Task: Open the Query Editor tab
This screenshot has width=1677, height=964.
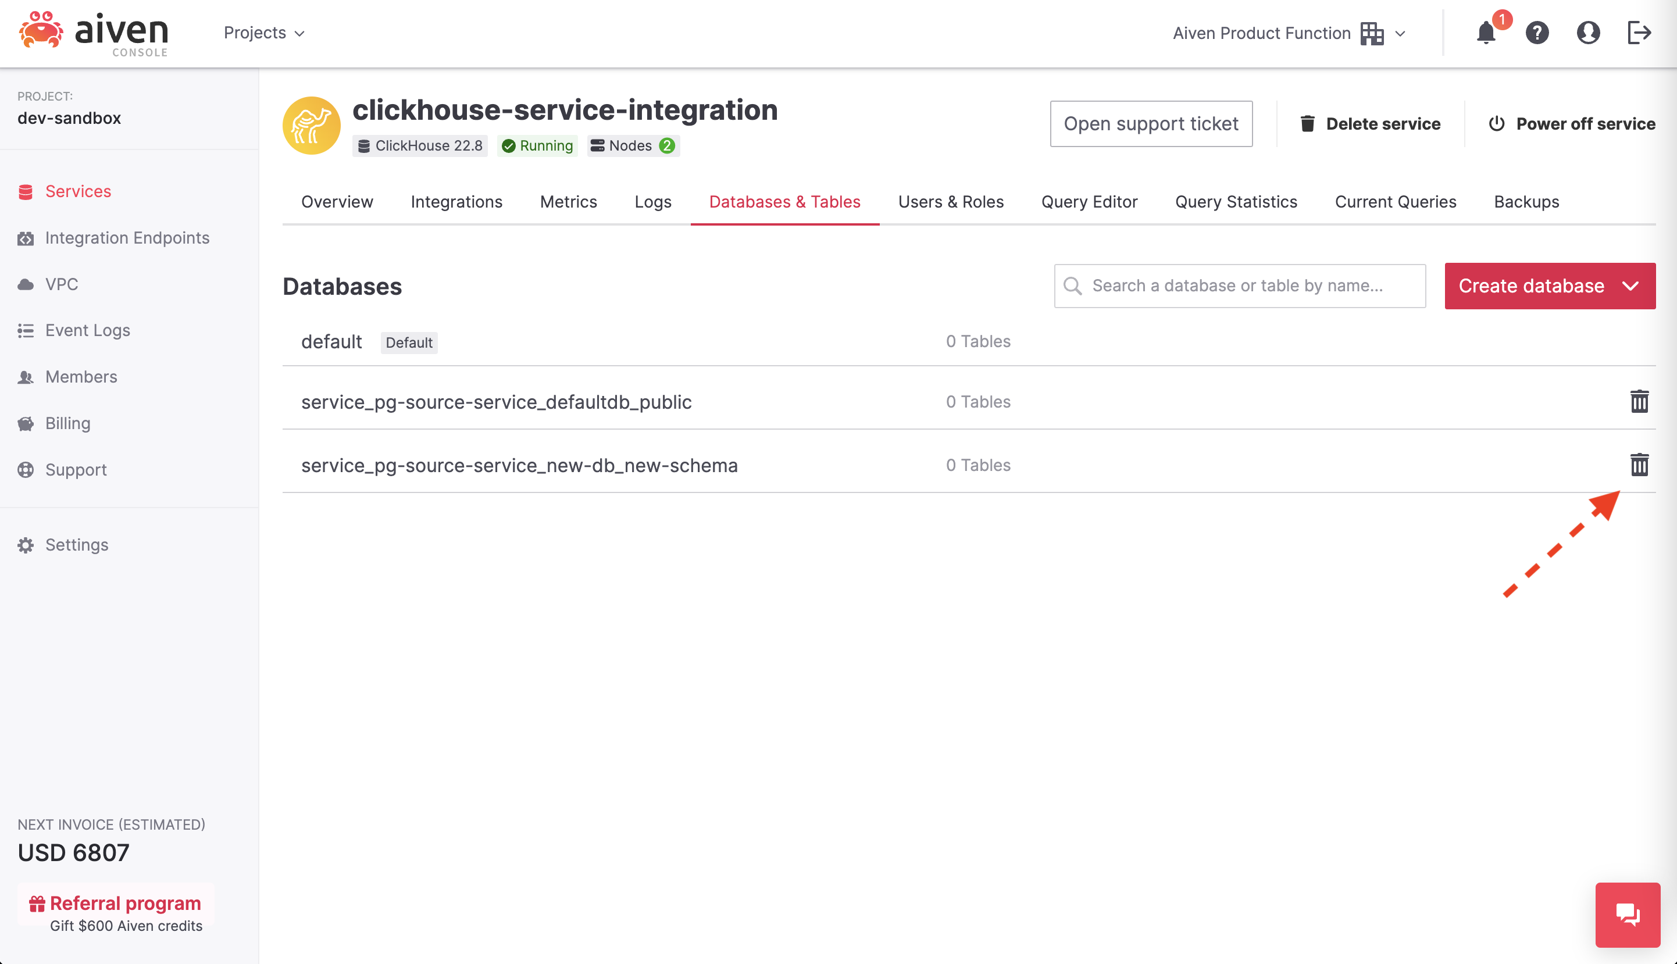Action: pos(1089,201)
